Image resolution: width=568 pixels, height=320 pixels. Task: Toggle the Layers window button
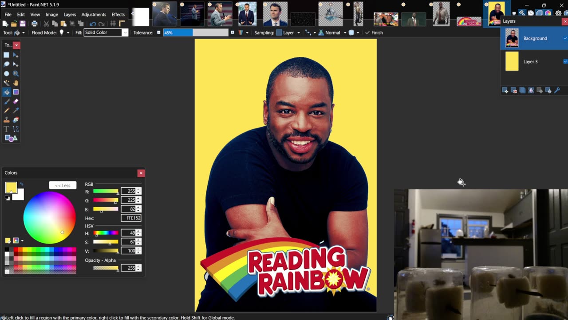(540, 13)
